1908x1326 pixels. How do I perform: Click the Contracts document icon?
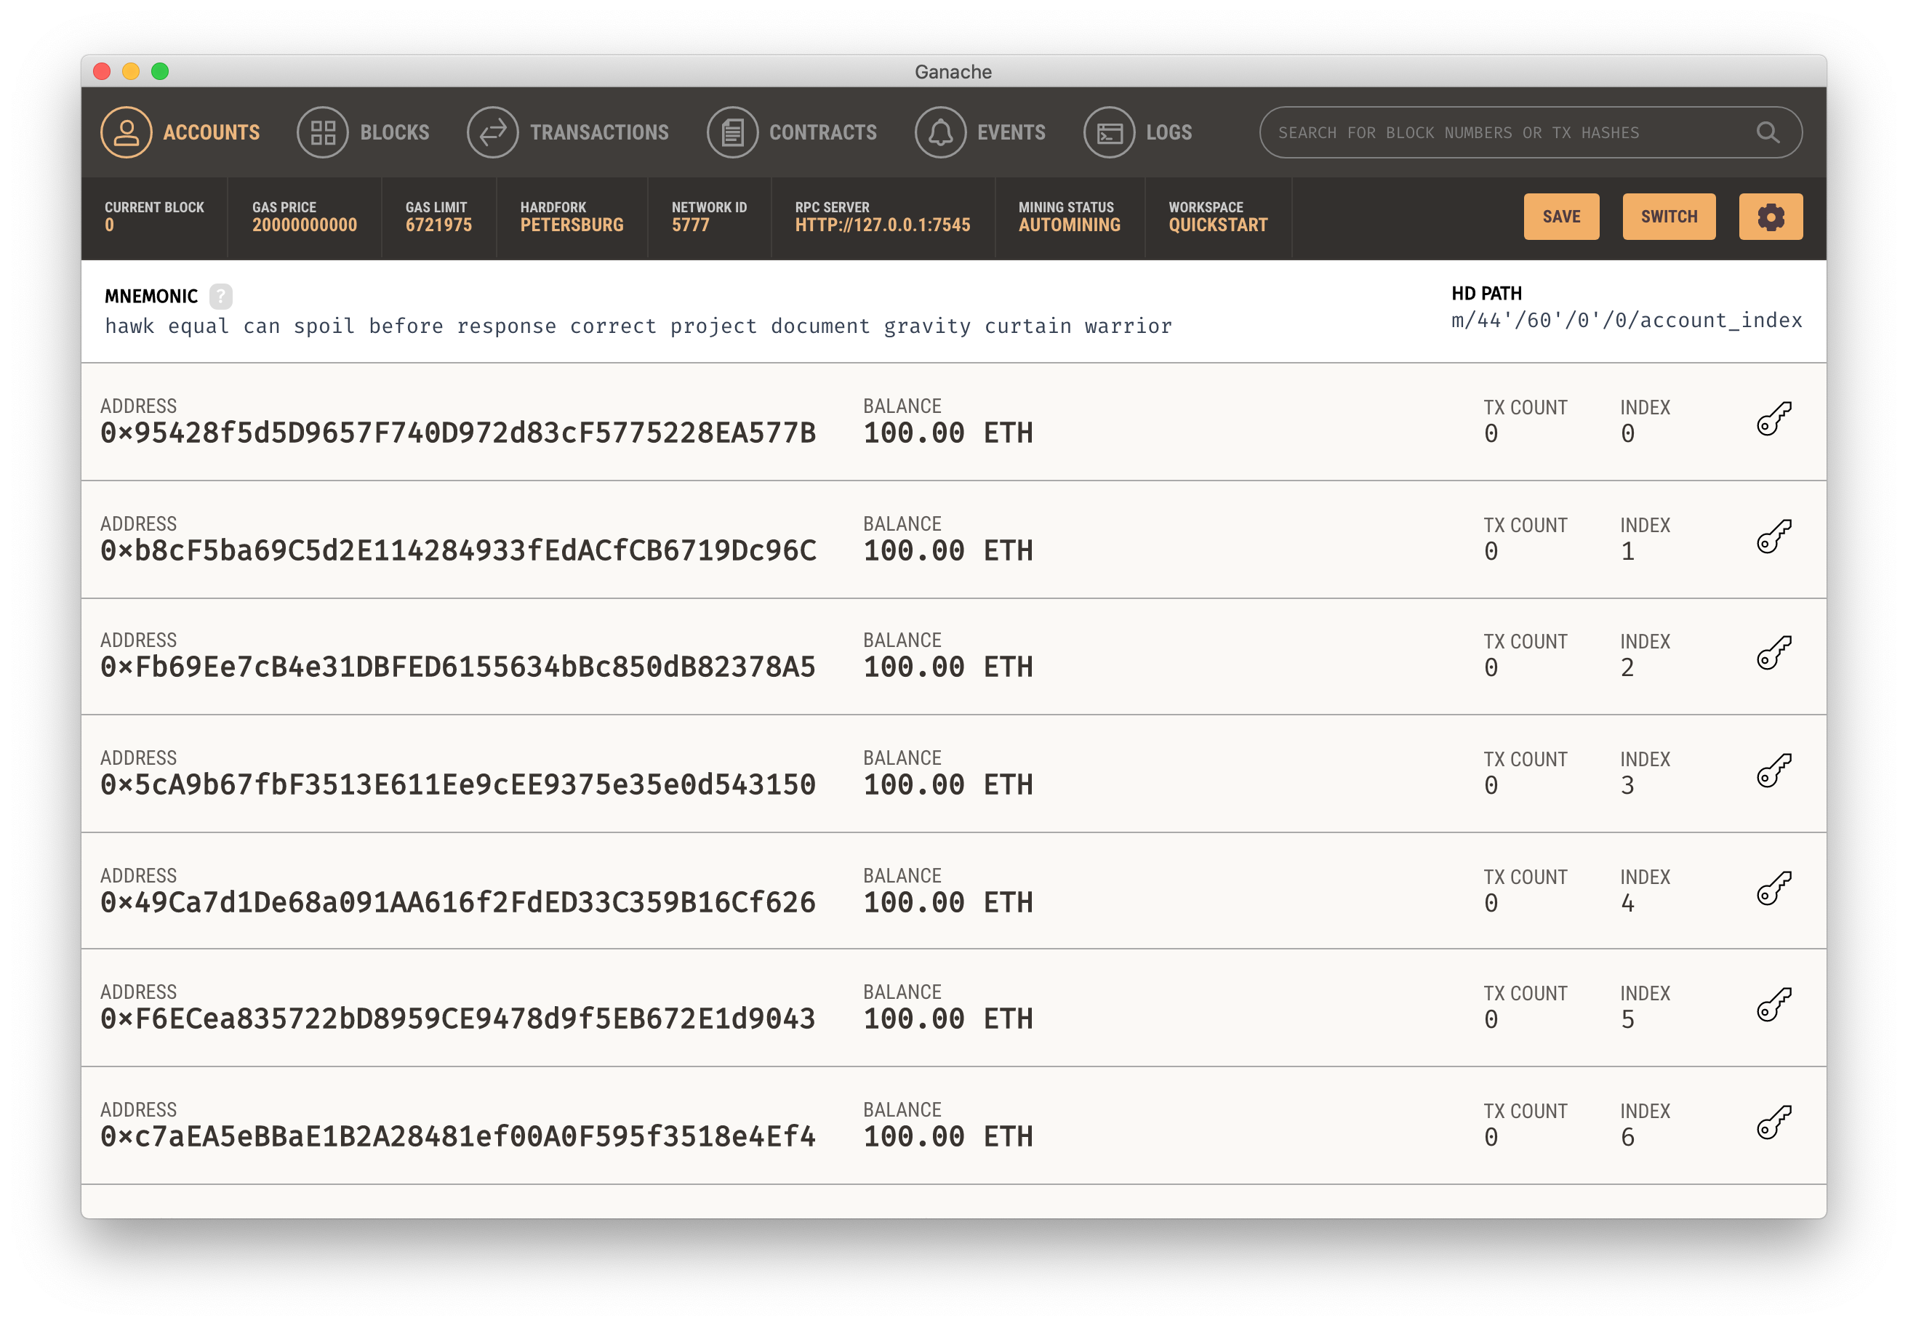tap(732, 132)
